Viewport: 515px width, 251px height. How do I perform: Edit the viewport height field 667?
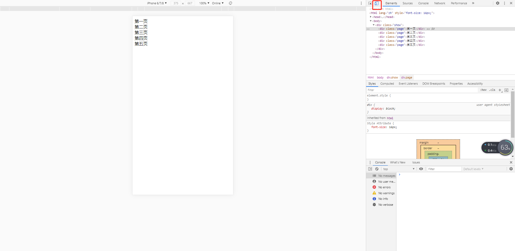point(190,3)
